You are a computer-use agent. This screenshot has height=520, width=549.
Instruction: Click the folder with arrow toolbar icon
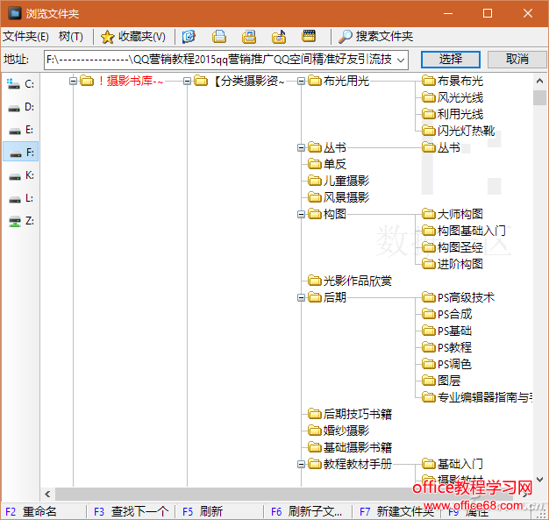pyautogui.click(x=279, y=37)
